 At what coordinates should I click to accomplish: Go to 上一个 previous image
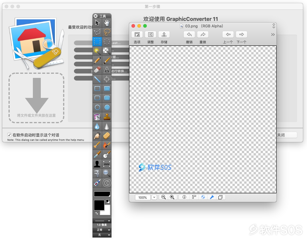[x=228, y=35]
